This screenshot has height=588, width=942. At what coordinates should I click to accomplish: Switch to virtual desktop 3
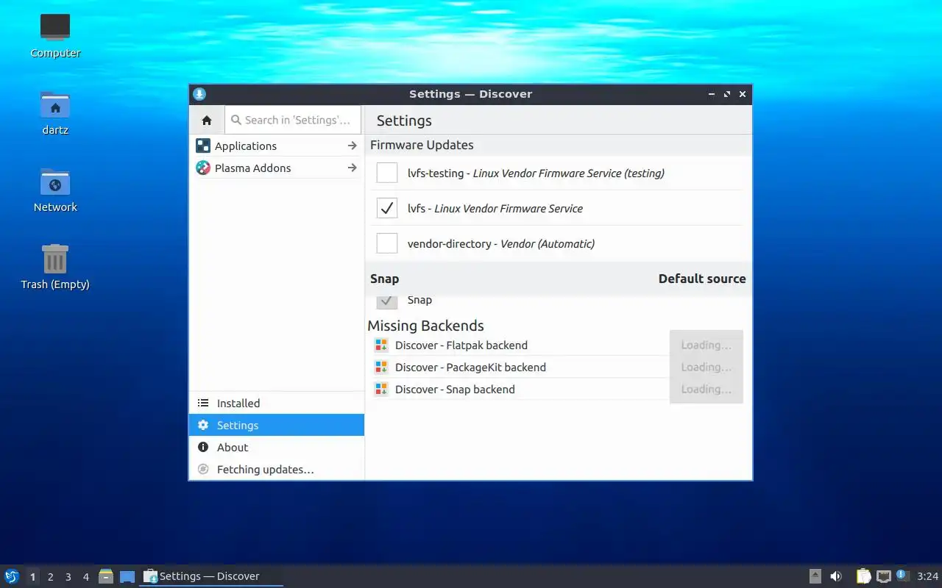point(68,577)
